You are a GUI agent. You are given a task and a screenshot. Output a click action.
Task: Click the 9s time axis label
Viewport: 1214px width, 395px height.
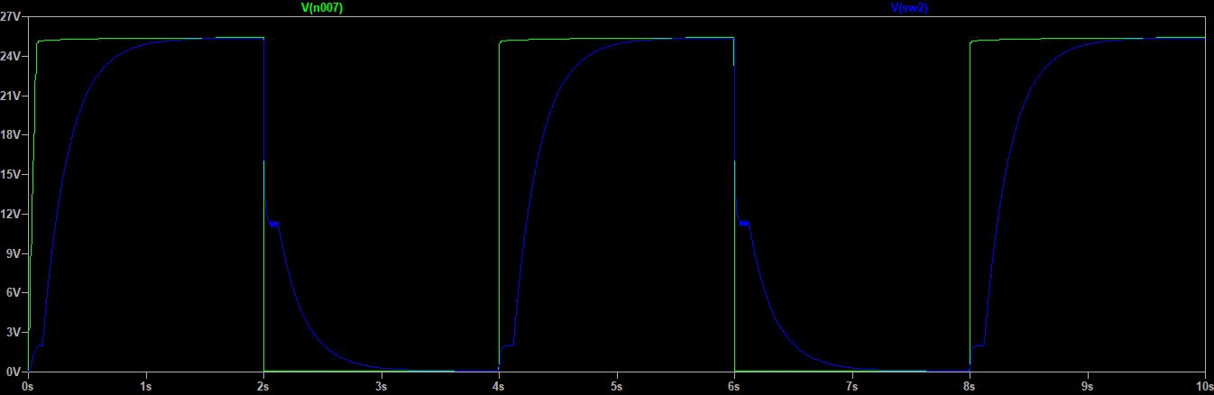(x=1087, y=386)
